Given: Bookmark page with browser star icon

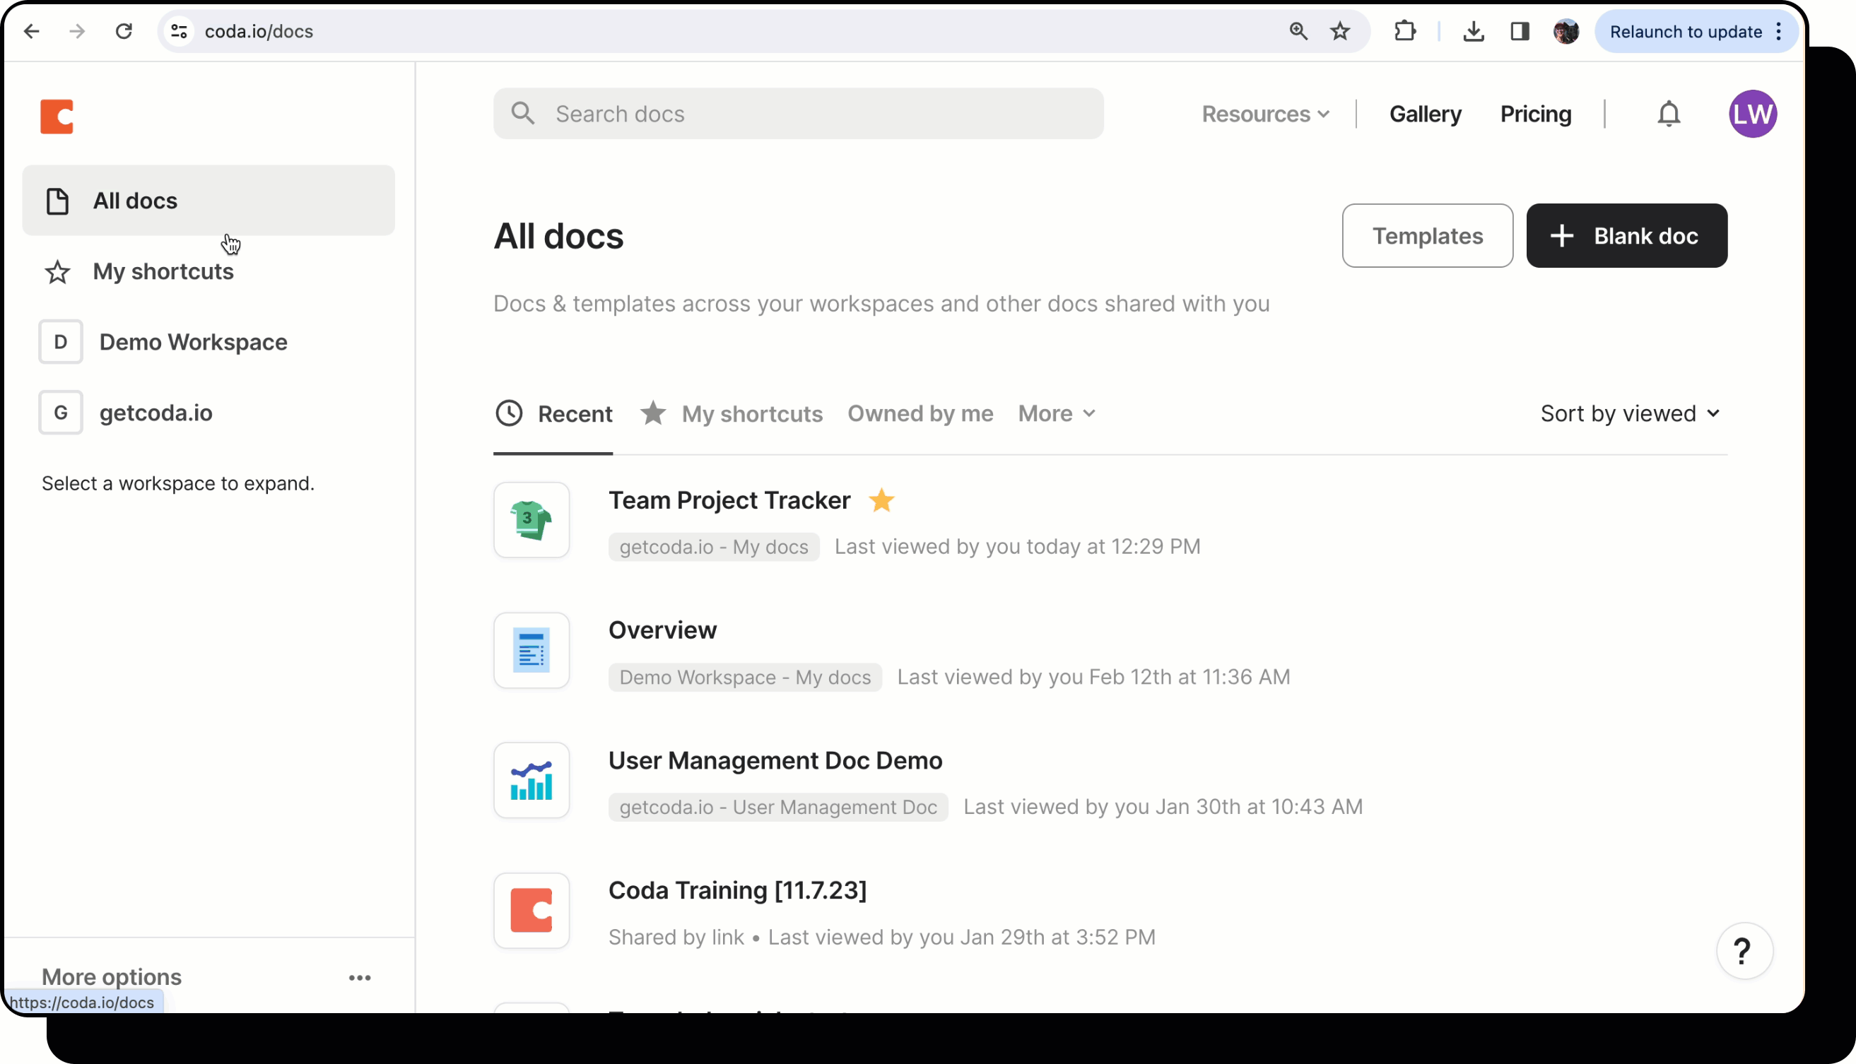Looking at the screenshot, I should click(x=1339, y=31).
